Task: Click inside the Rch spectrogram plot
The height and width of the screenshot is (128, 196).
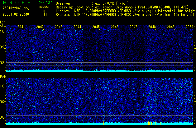Action: tap(99, 101)
